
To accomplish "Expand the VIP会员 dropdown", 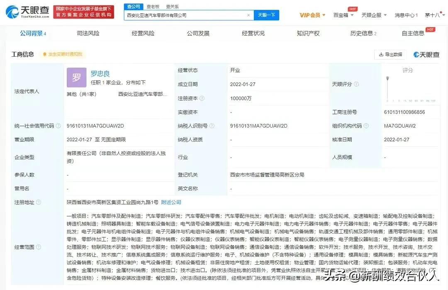I will [312, 15].
